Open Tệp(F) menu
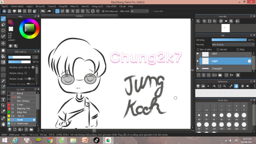256x144 pixels. (4, 6)
